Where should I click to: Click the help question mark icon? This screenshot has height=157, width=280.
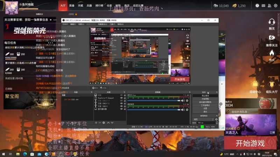257,6
